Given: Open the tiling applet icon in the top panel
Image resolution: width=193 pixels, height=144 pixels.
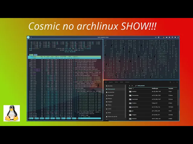Looking at the screenshot, I should (159, 37).
